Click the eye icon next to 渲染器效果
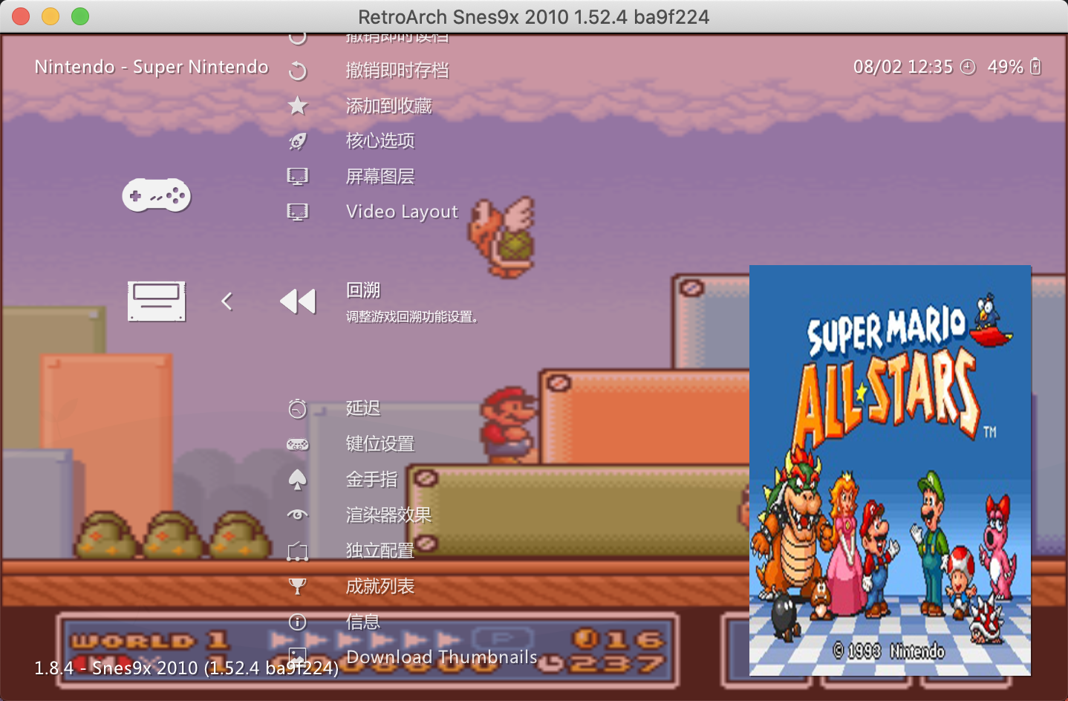The height and width of the screenshot is (701, 1068). 297,515
